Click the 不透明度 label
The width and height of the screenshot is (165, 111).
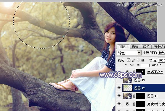pyautogui.click(x=150, y=52)
